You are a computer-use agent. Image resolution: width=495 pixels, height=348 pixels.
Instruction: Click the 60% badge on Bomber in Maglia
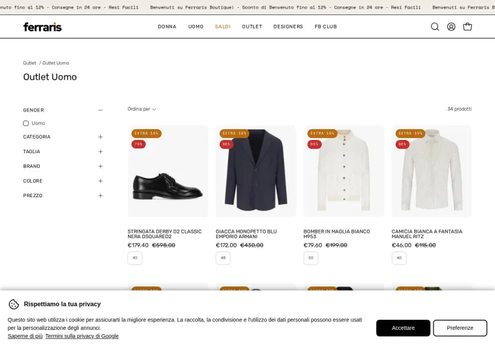[x=314, y=144]
